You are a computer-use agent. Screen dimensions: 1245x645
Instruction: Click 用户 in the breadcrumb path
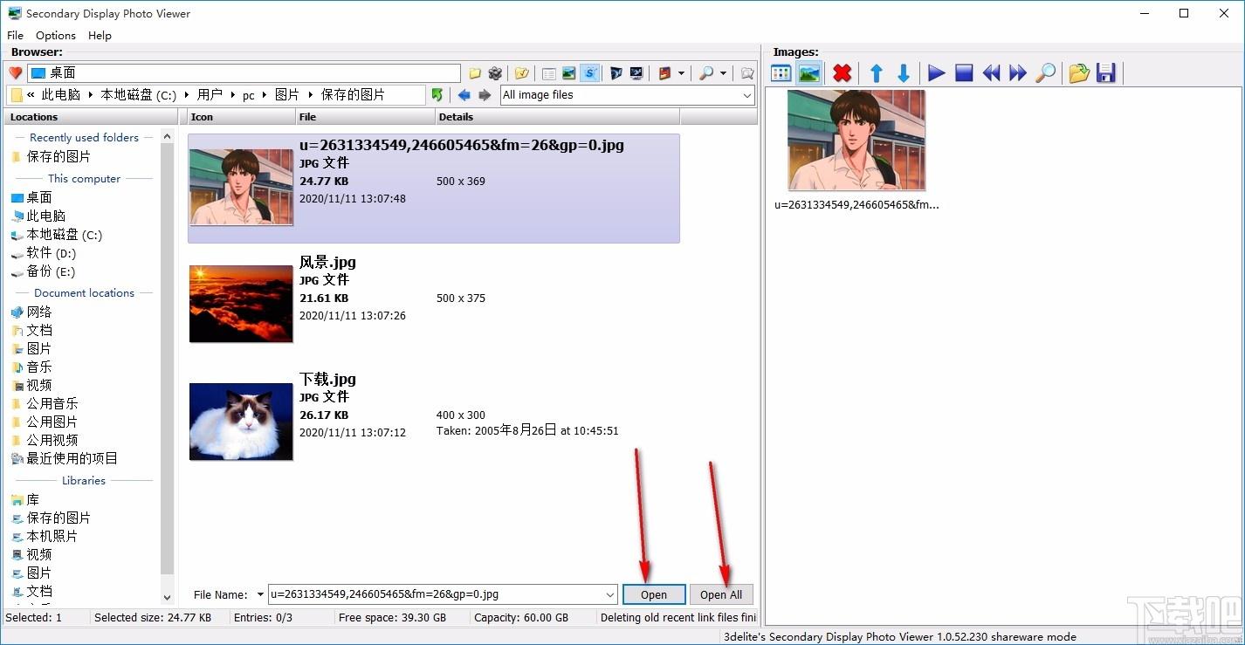pos(210,95)
